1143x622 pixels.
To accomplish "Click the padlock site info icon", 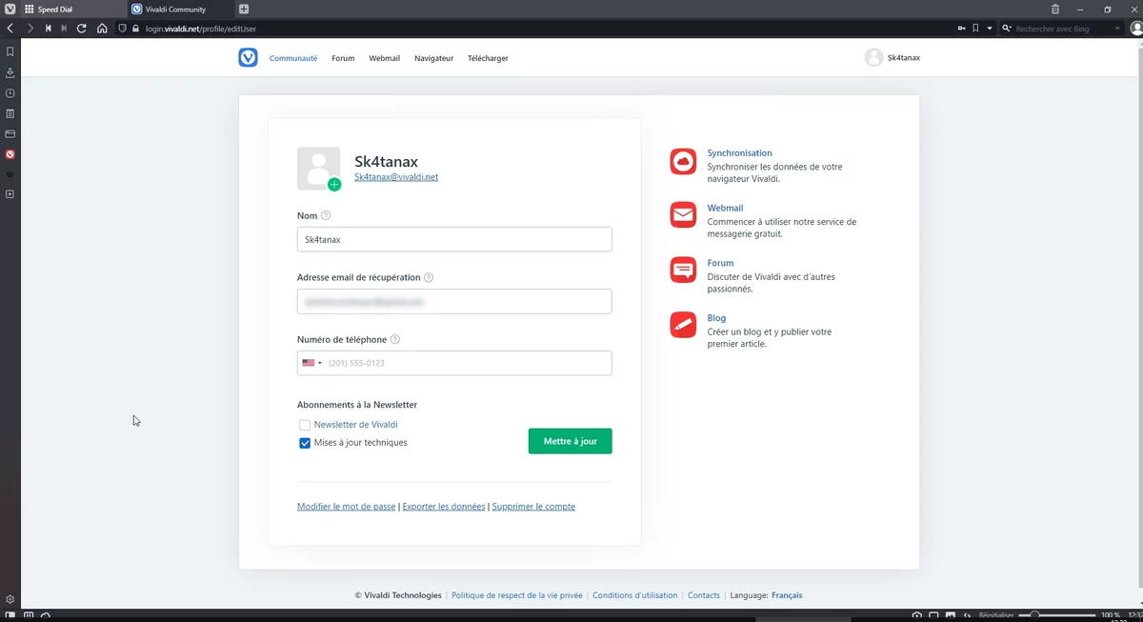I will (x=136, y=29).
